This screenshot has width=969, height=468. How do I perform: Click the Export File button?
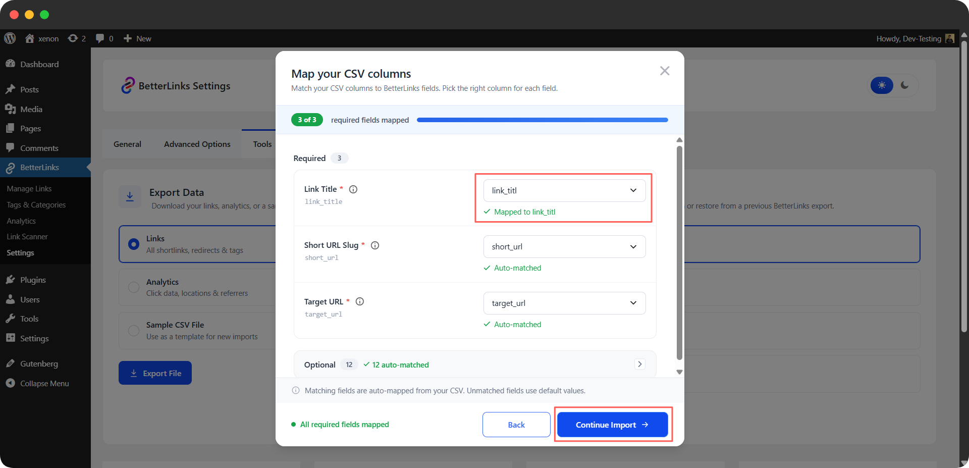tap(155, 373)
